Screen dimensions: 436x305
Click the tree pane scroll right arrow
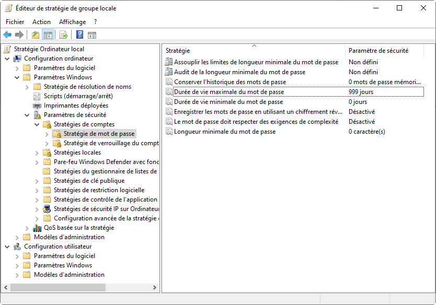click(x=155, y=287)
